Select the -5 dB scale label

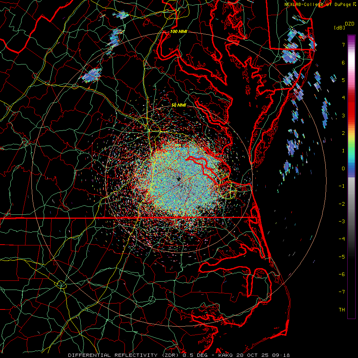342,257
